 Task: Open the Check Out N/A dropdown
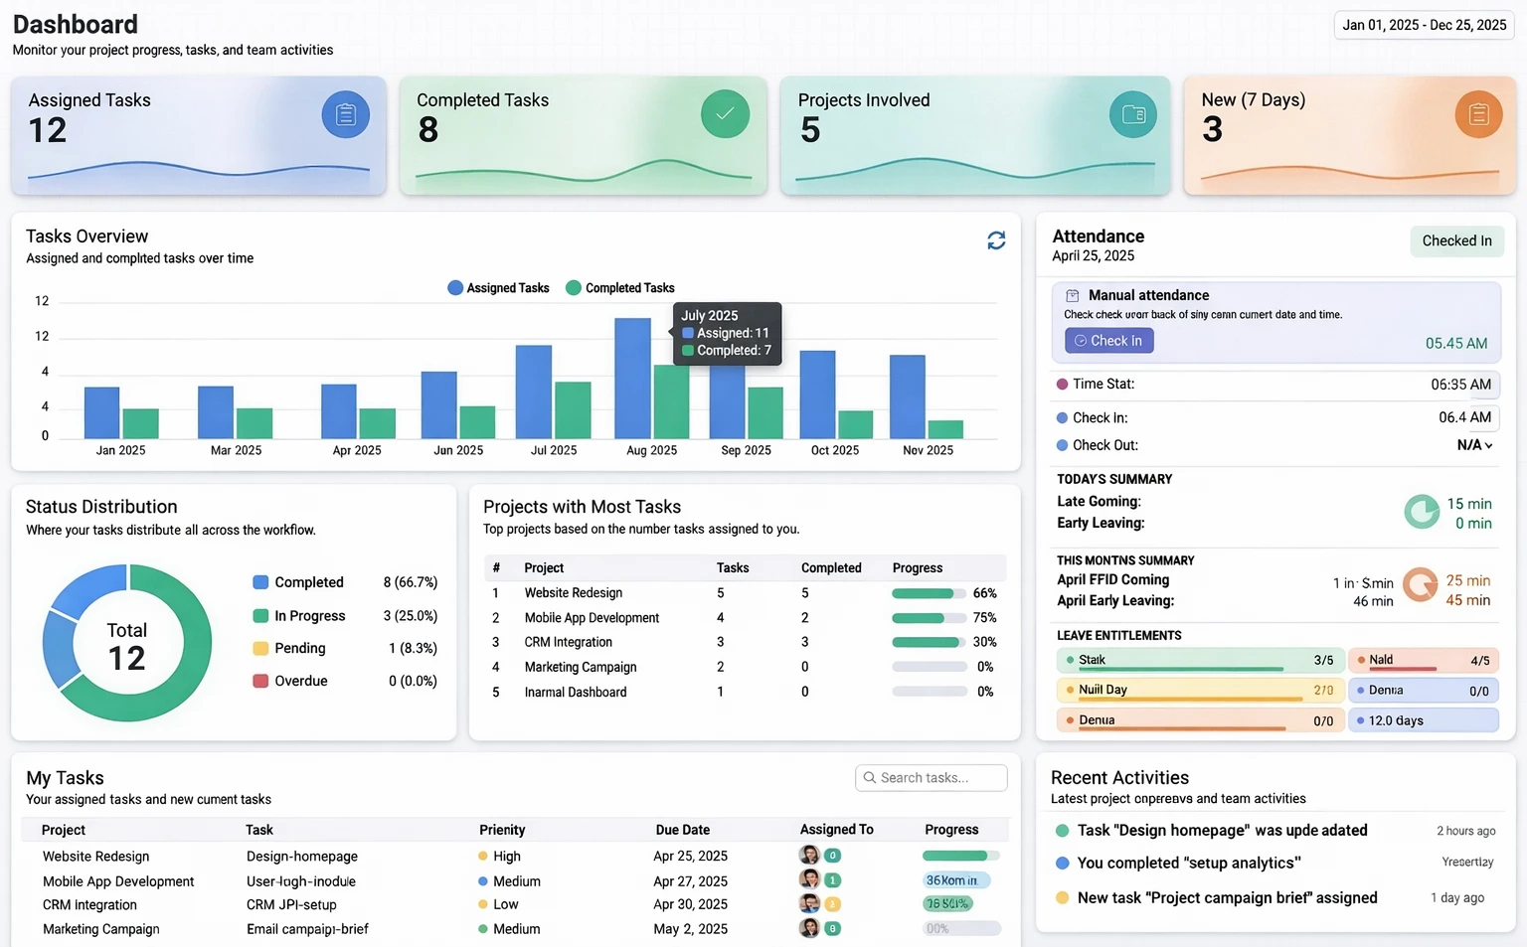(x=1475, y=444)
